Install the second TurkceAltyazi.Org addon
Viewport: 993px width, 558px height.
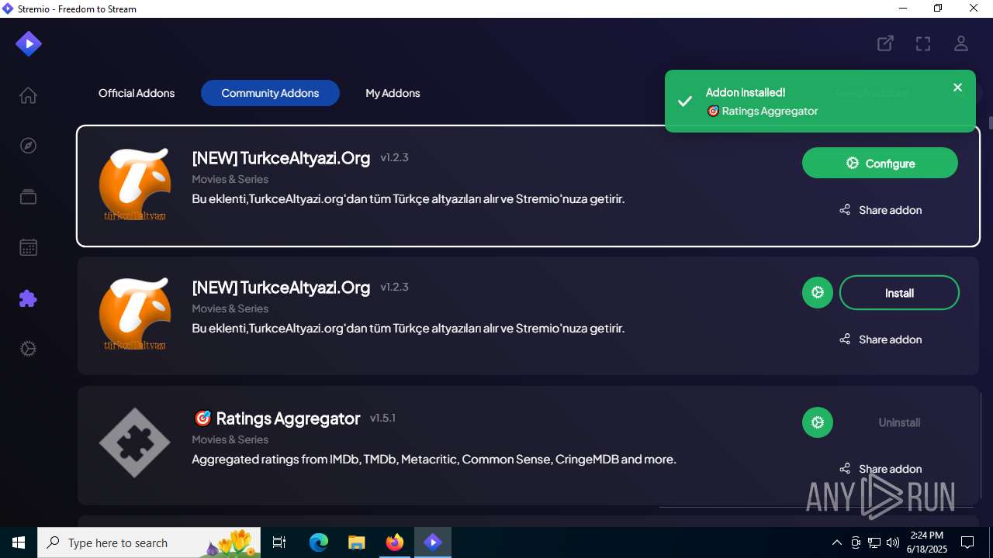(x=899, y=293)
